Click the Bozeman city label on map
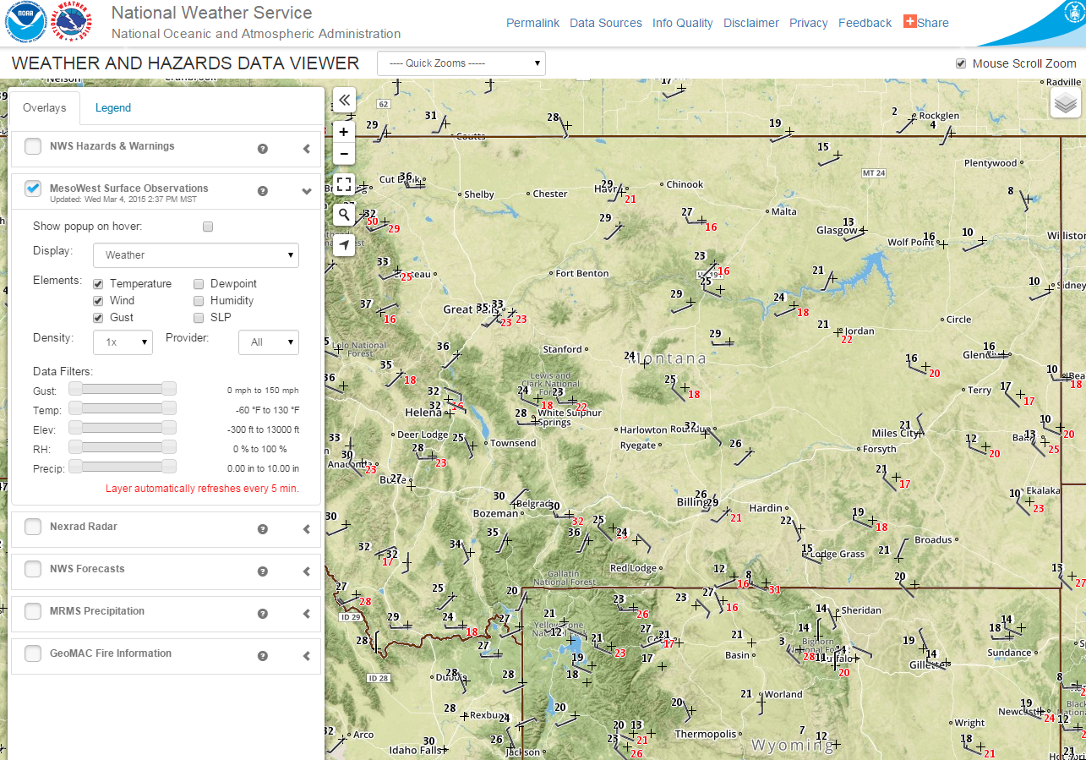 [x=495, y=513]
